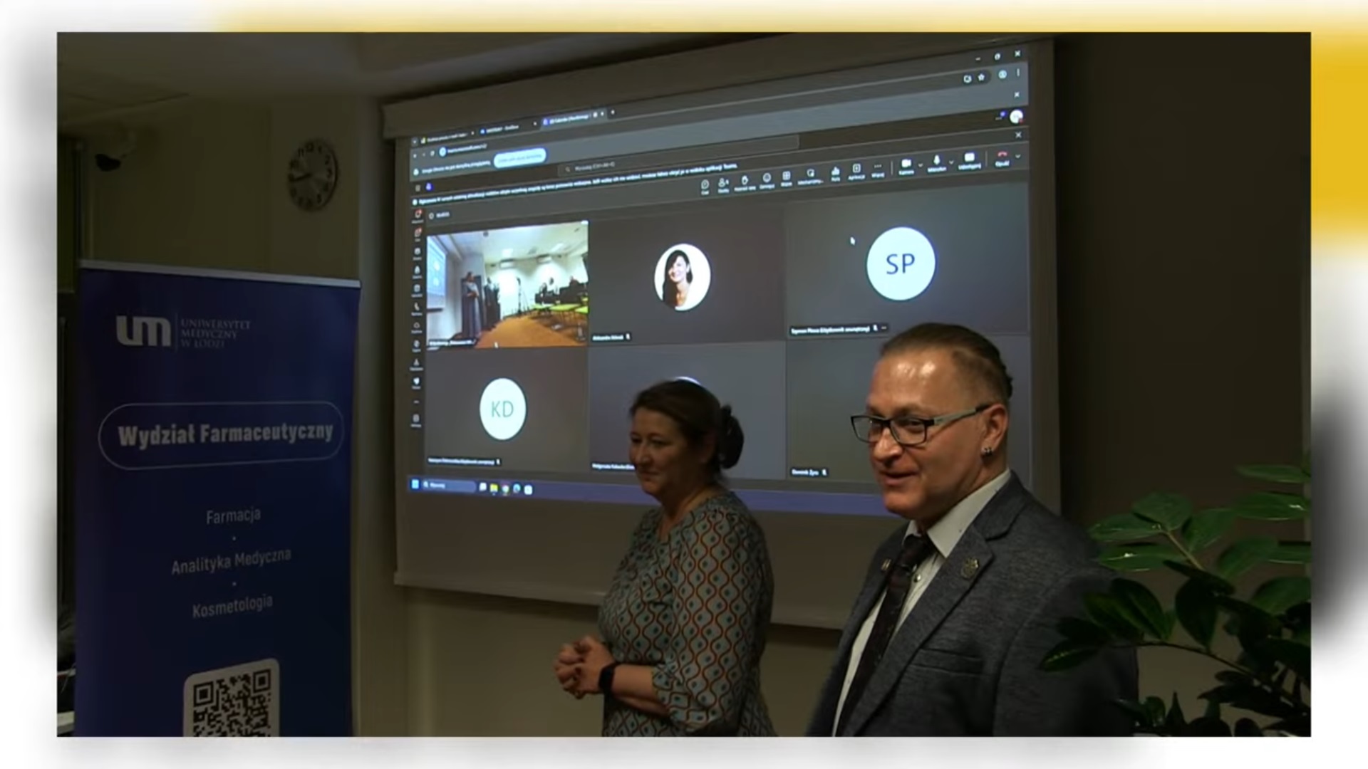The width and height of the screenshot is (1368, 769).
Task: Show the meeting participants list
Action: coord(723,183)
